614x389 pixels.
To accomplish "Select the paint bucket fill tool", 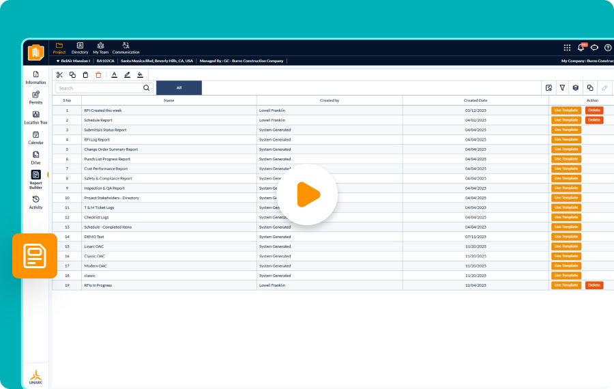I will [140, 75].
